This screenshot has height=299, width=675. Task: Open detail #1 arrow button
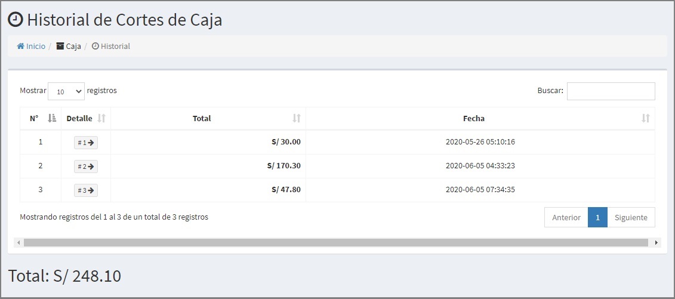coord(86,143)
